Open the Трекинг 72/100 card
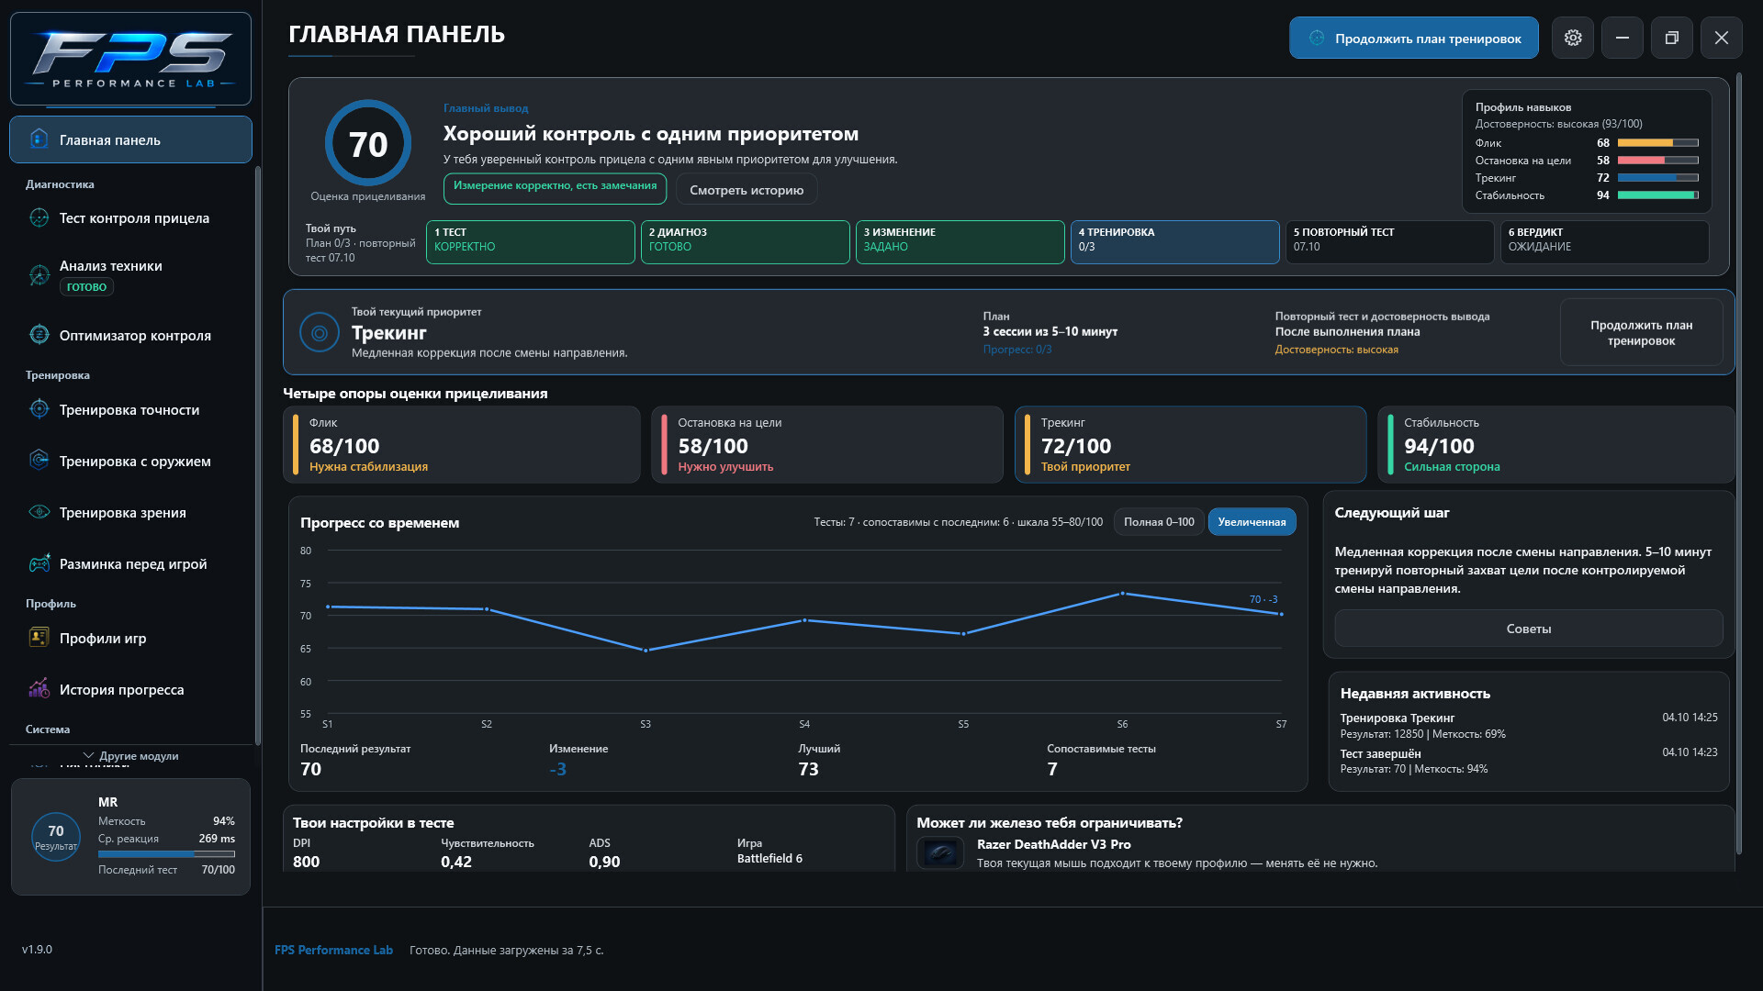This screenshot has width=1763, height=991. coord(1190,445)
